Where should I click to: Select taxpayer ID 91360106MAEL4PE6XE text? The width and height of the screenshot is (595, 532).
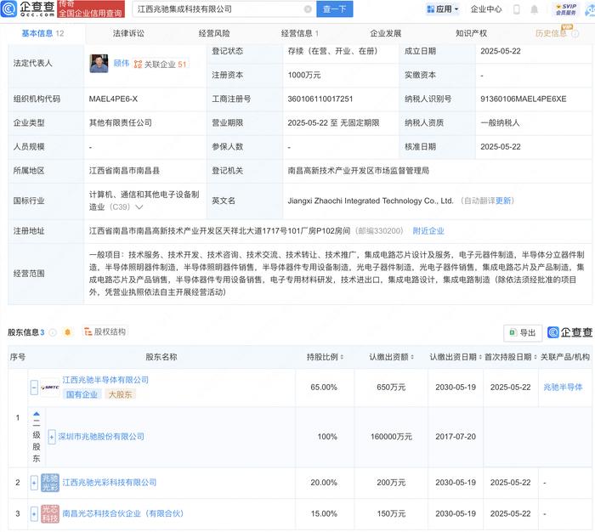tap(524, 99)
